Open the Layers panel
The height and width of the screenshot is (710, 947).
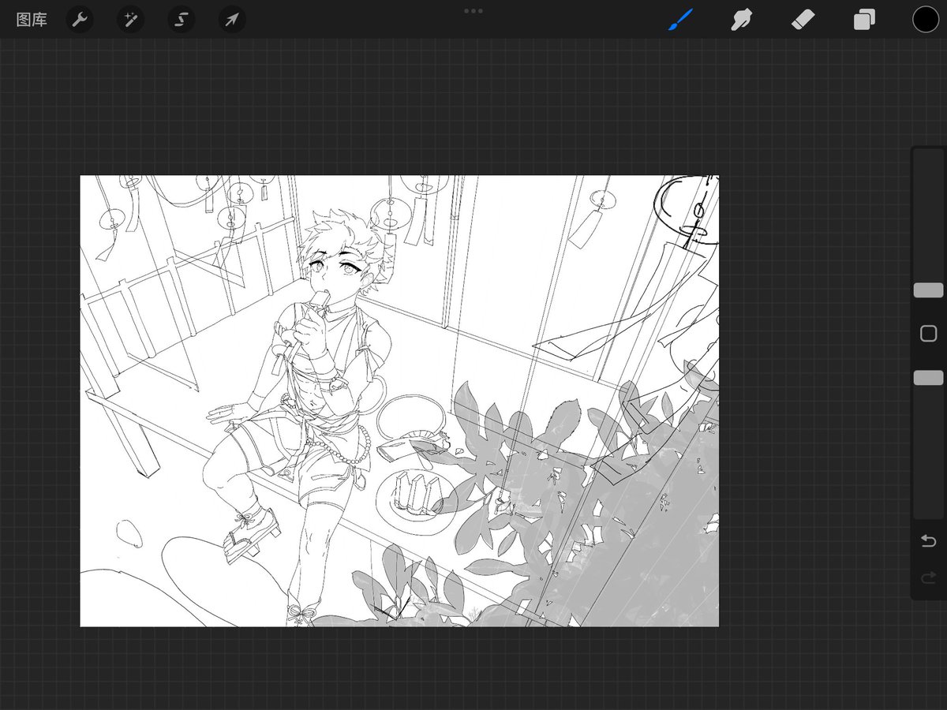(864, 20)
